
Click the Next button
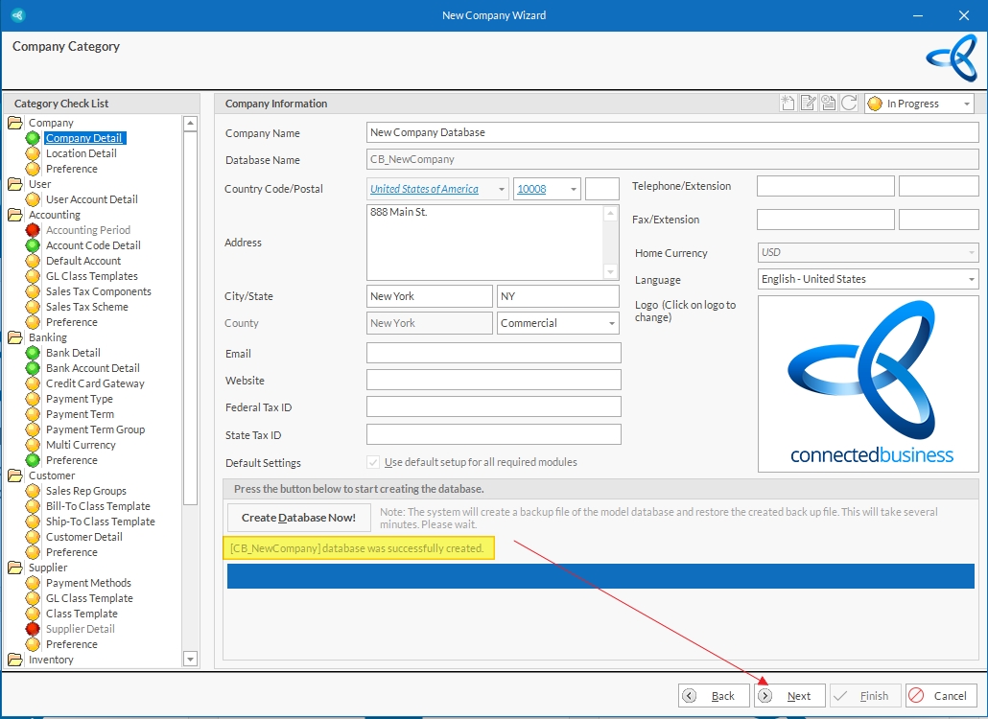click(x=790, y=696)
